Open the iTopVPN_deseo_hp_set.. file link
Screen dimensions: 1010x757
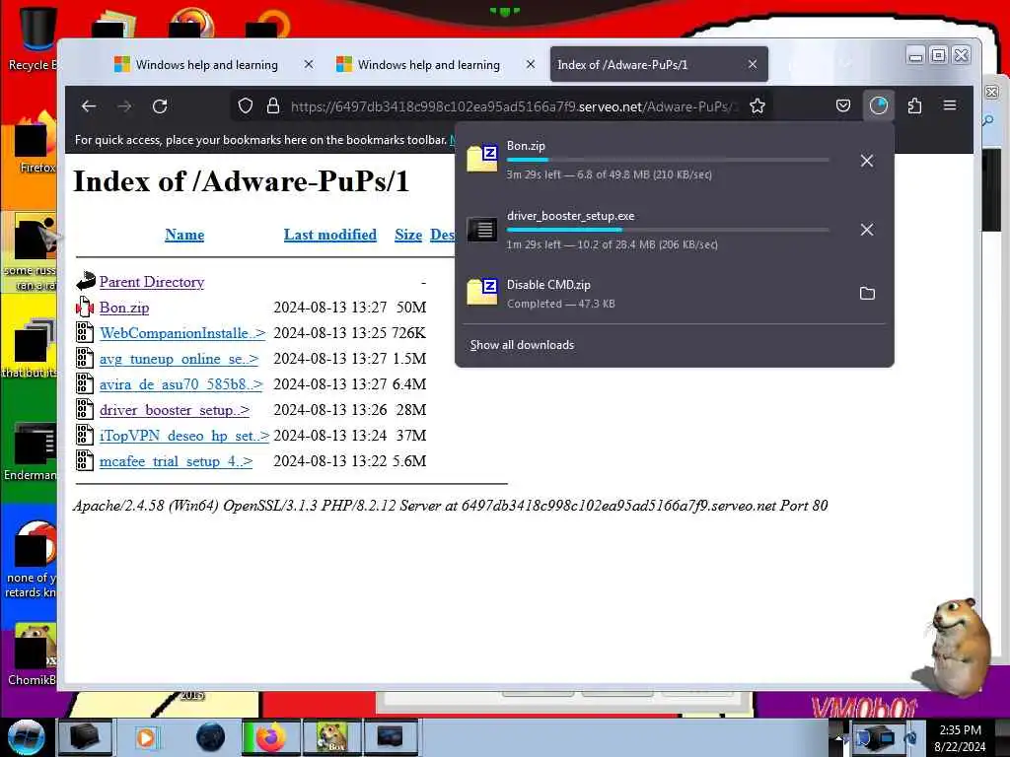(x=184, y=437)
